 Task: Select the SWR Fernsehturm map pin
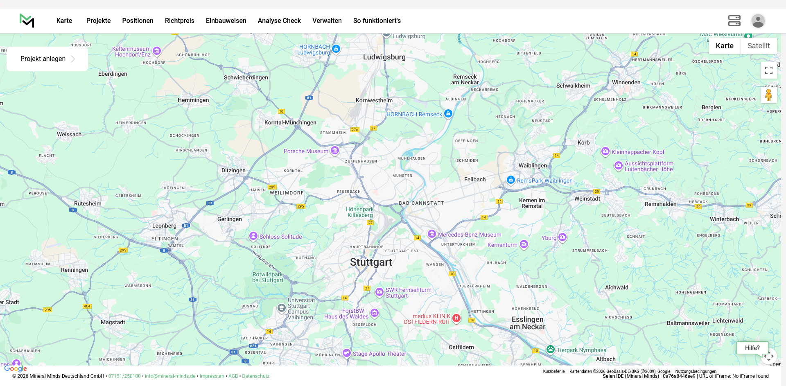coord(379,292)
